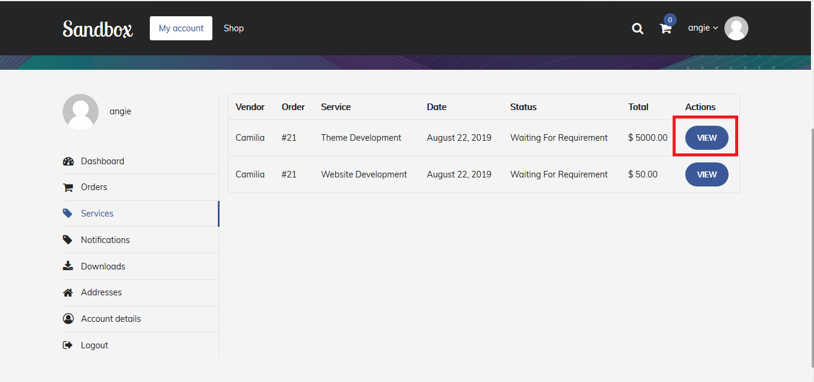Click the Account details person icon
The width and height of the screenshot is (814, 382).
pyautogui.click(x=68, y=319)
